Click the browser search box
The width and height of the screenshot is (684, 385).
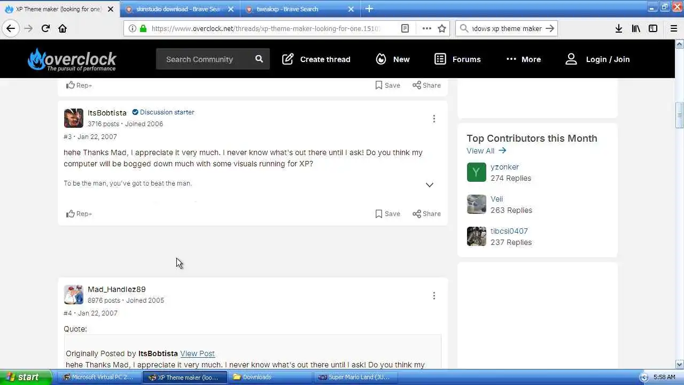click(507, 28)
